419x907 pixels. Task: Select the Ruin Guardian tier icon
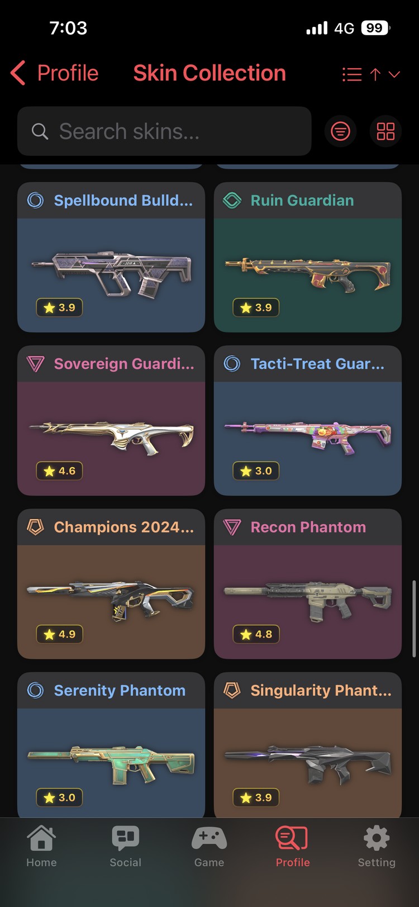pyautogui.click(x=232, y=200)
